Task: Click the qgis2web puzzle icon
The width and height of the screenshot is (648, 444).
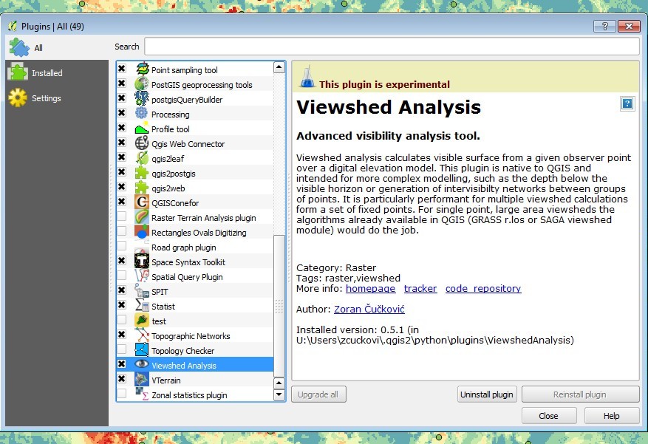Action: point(142,188)
